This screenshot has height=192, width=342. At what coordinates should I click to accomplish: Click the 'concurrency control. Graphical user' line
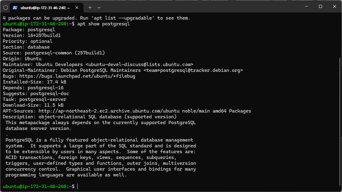pyautogui.click(x=101, y=169)
